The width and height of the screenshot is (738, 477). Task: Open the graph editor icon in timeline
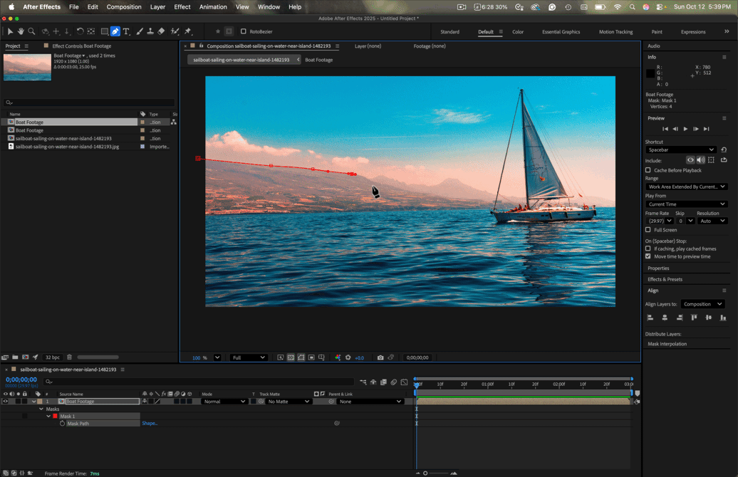point(405,382)
